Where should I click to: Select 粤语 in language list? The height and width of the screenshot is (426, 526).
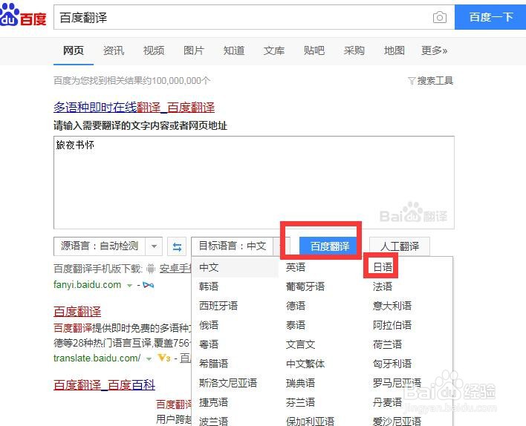click(x=209, y=344)
